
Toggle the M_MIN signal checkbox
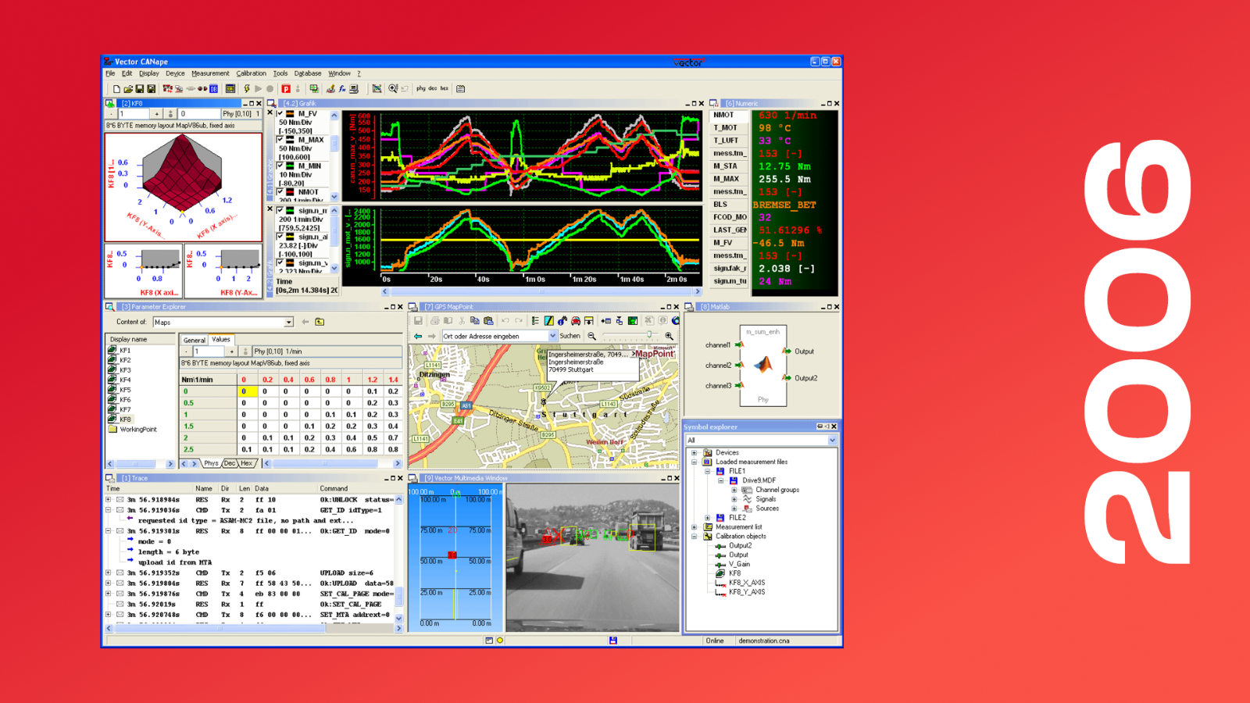click(x=280, y=166)
